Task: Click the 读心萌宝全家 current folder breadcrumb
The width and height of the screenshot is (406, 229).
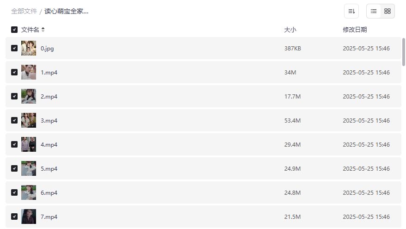Action: [66, 11]
